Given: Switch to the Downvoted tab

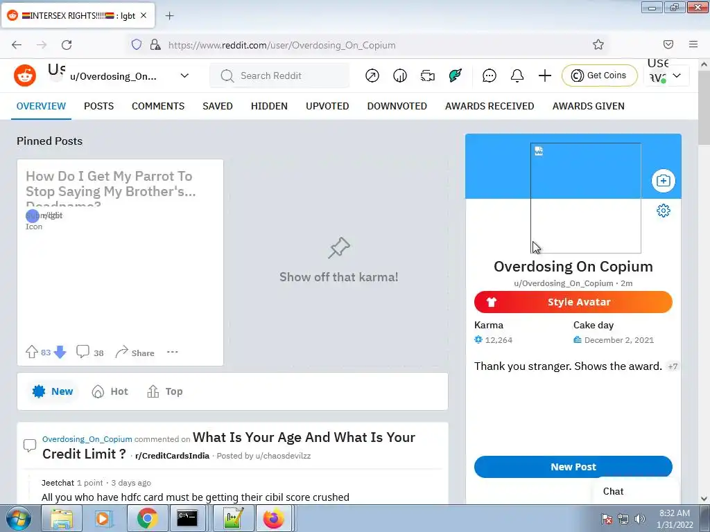Looking at the screenshot, I should [x=397, y=106].
